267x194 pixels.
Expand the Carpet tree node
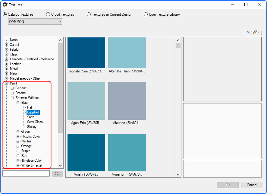pos(6,45)
